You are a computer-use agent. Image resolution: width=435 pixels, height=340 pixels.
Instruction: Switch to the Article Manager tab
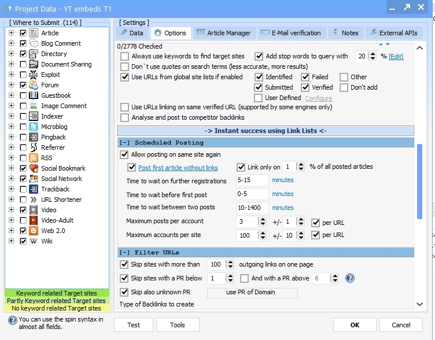pyautogui.click(x=223, y=33)
